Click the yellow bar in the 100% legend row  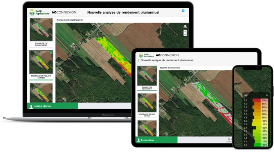pyautogui.click(x=256, y=121)
